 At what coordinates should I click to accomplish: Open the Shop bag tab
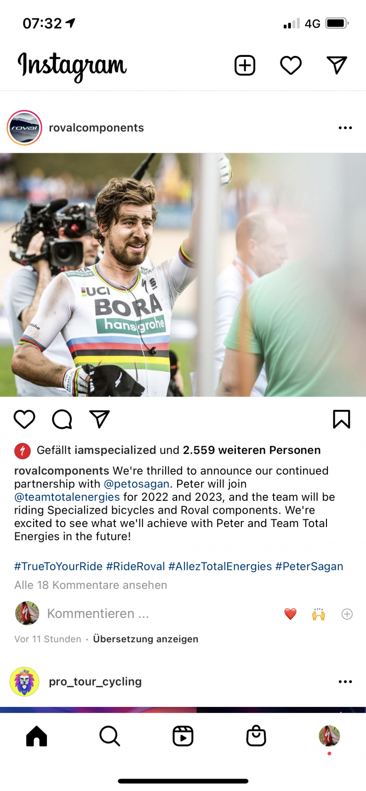(x=256, y=736)
